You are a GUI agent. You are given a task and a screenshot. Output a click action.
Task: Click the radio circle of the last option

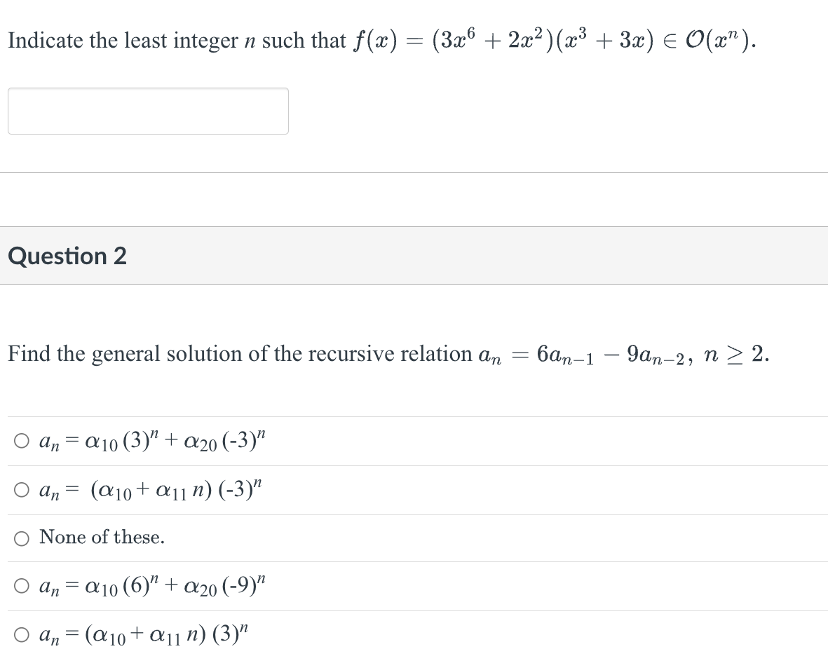pyautogui.click(x=22, y=634)
